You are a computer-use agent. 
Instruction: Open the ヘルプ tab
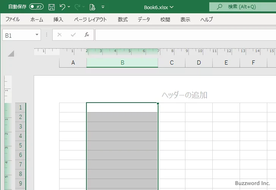click(207, 19)
